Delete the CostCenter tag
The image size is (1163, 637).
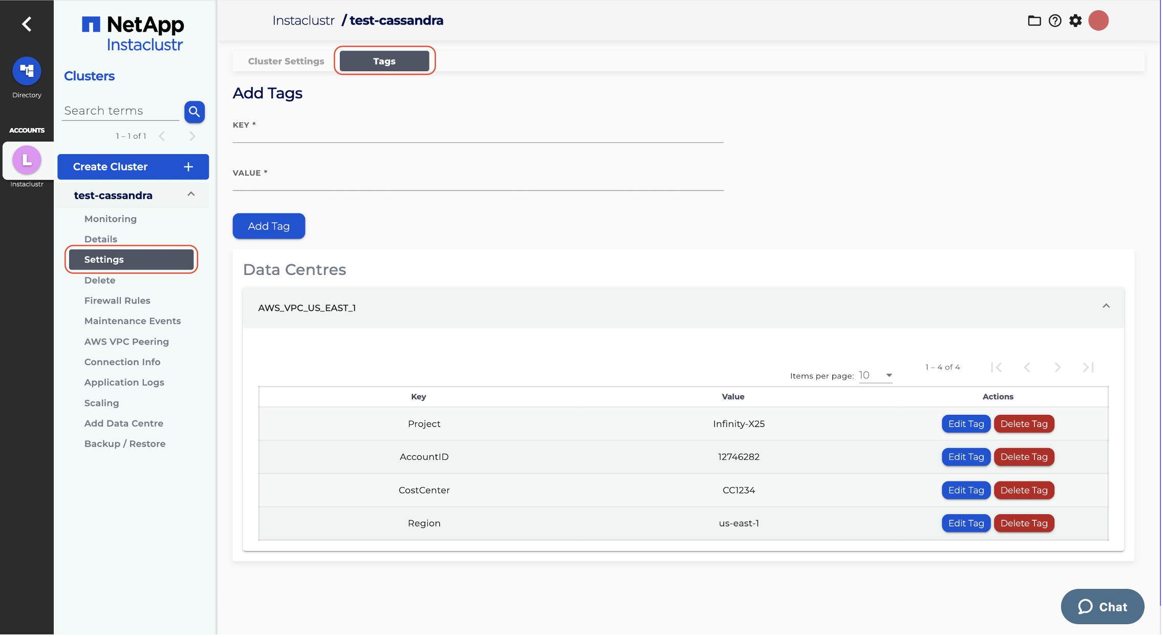(x=1024, y=491)
